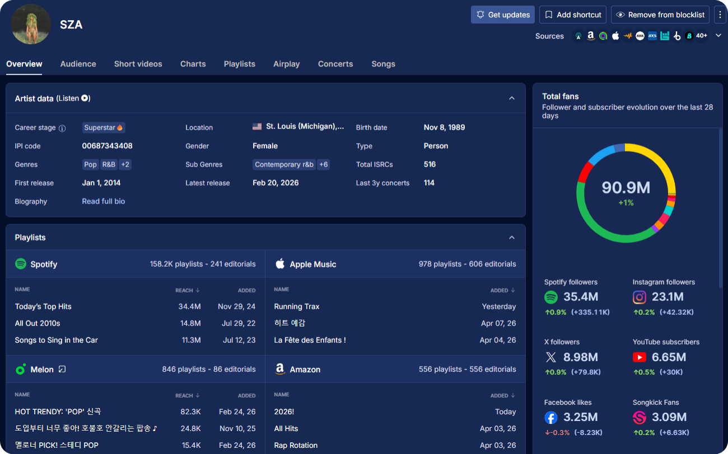This screenshot has height=454, width=728.
Task: Collapse the Playlists panel
Action: pyautogui.click(x=511, y=237)
